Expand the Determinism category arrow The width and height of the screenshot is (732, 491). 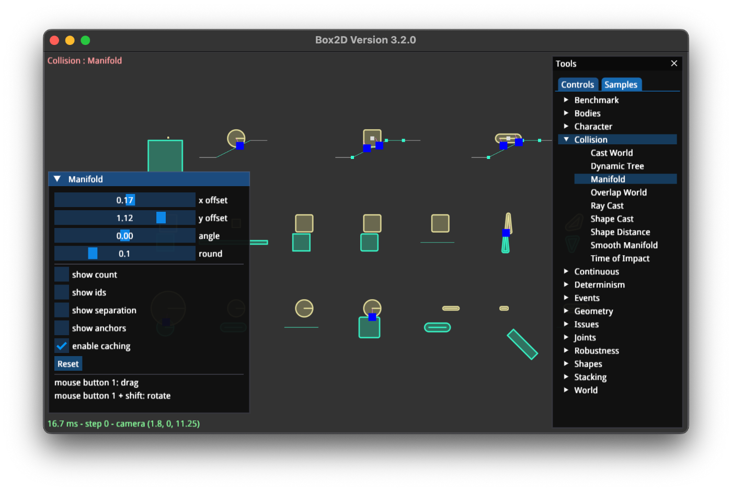(566, 284)
